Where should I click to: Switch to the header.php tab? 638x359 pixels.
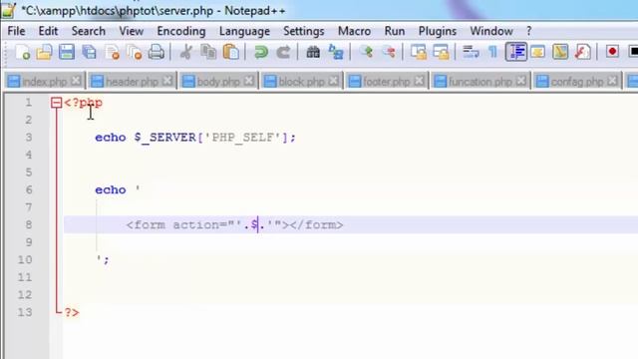132,82
